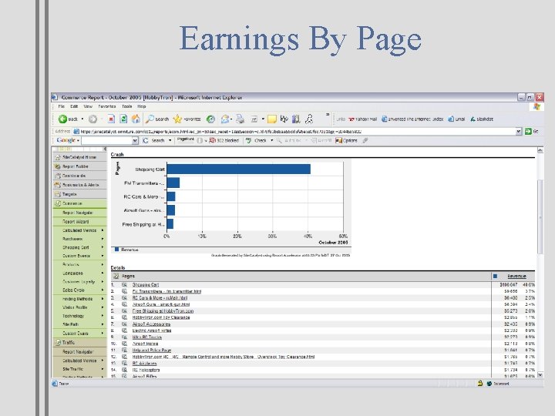Open Report Builder in the sidebar
Viewport: 555px width, 416px height.
point(79,166)
